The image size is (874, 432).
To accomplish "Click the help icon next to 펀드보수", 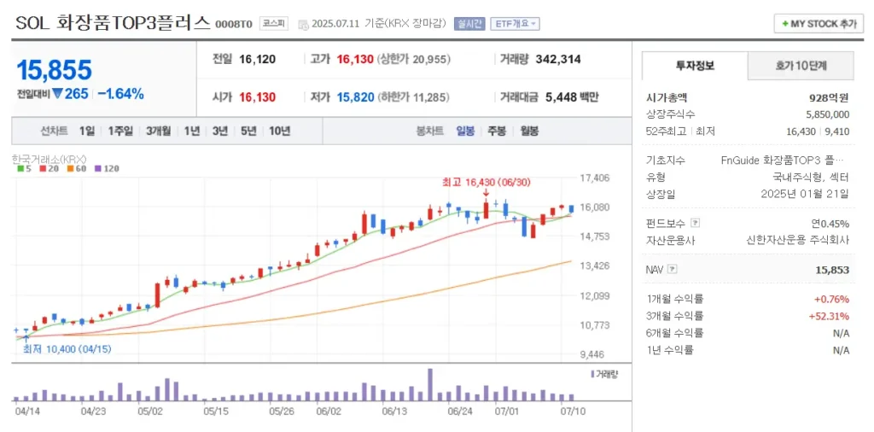I will pyautogui.click(x=694, y=223).
